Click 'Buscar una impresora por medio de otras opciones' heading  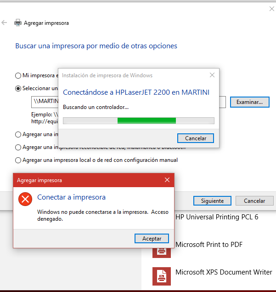point(96,46)
